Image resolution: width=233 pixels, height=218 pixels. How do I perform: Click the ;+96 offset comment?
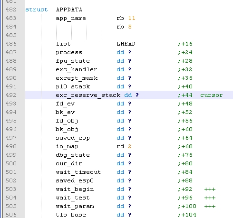coord(185,198)
